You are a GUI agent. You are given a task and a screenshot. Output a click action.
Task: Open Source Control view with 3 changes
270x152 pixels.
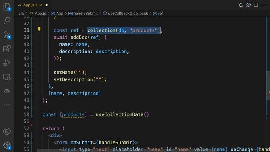pos(7,35)
